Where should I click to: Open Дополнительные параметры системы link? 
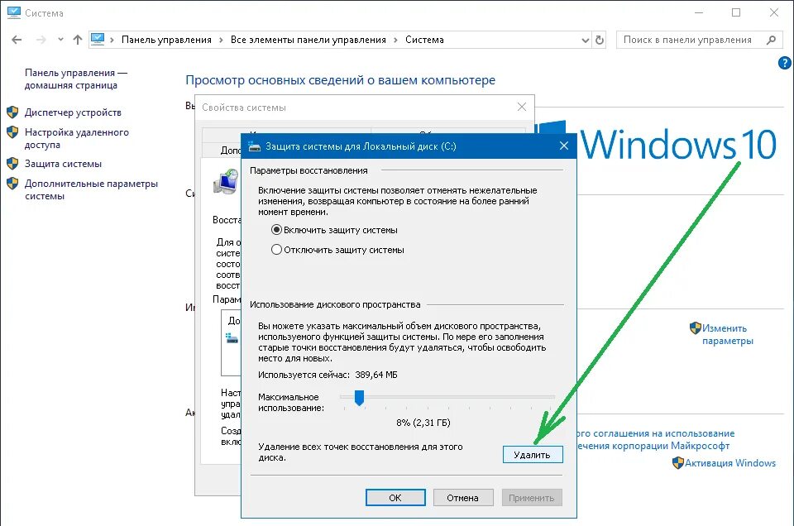point(91,190)
